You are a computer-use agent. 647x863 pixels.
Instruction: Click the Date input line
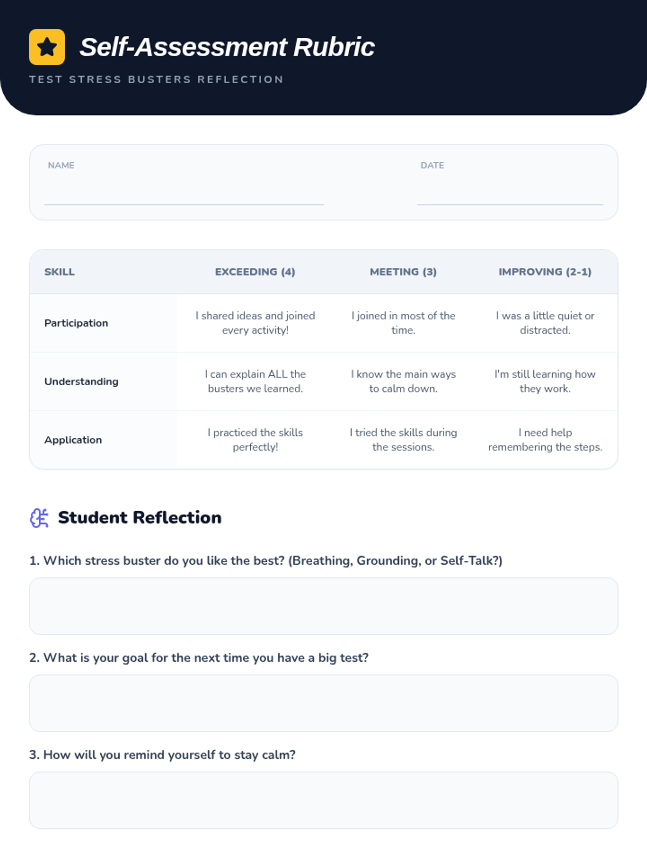click(x=510, y=192)
